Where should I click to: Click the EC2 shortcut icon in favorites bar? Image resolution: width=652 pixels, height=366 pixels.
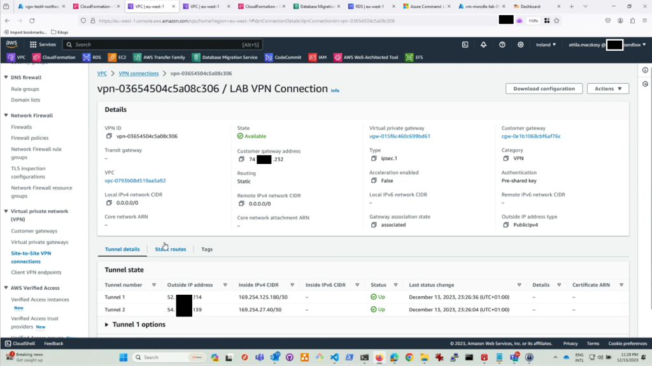click(x=118, y=57)
